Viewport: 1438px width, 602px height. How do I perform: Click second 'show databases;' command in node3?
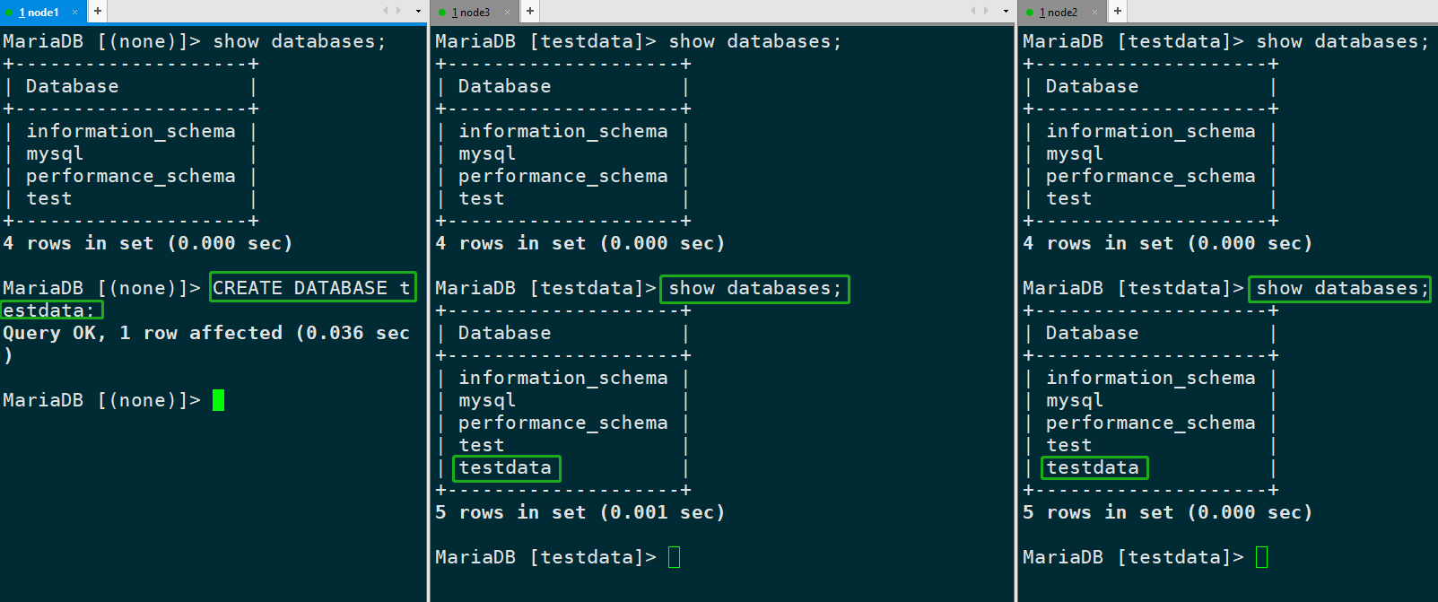(x=755, y=288)
